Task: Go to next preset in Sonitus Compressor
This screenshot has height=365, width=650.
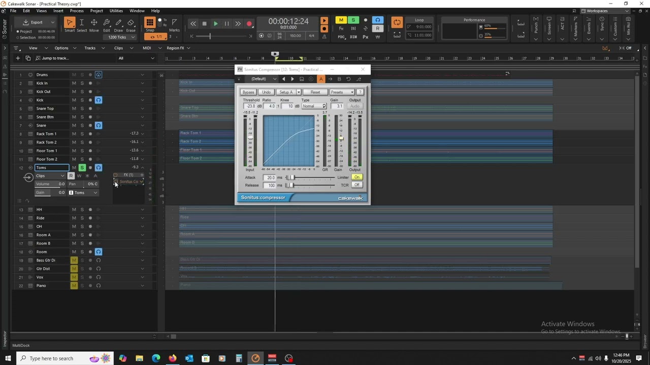Action: (x=292, y=79)
